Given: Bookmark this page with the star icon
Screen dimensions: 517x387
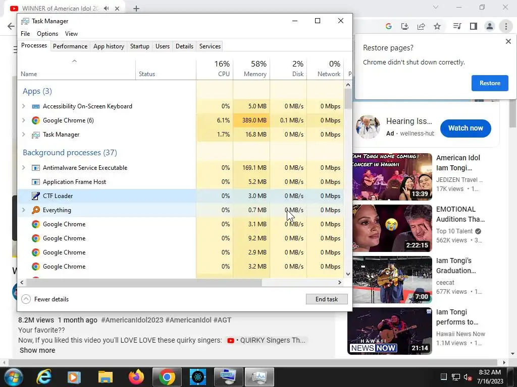Looking at the screenshot, I should click(437, 26).
